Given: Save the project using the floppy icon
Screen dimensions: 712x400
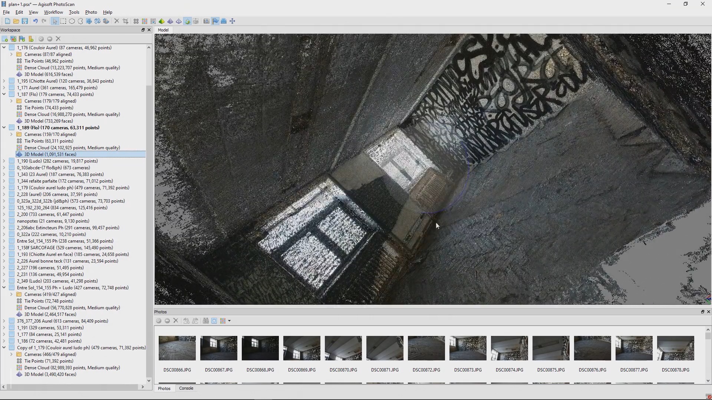Looking at the screenshot, I should (24, 21).
